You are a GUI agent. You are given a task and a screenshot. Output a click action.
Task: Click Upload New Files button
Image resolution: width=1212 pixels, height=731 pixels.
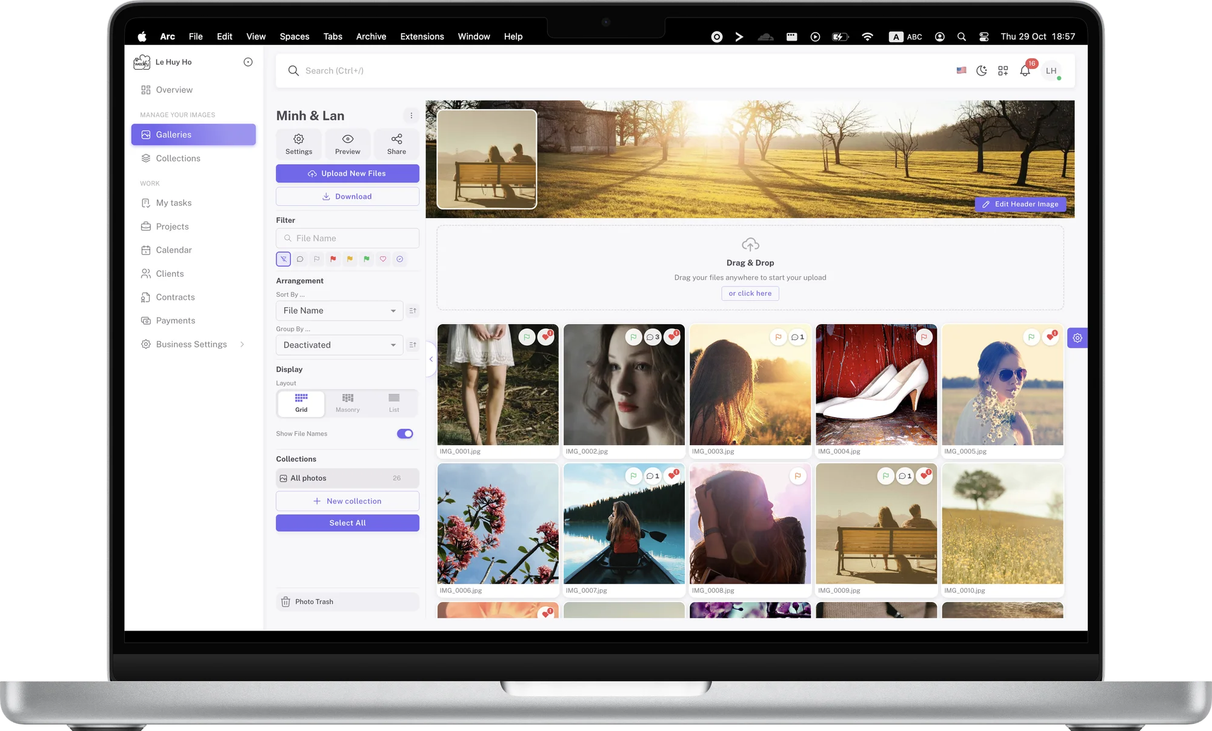(x=347, y=173)
